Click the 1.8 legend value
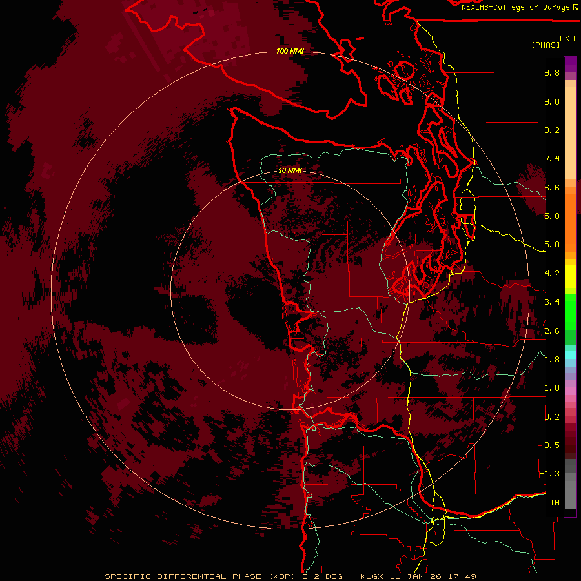 [552, 360]
